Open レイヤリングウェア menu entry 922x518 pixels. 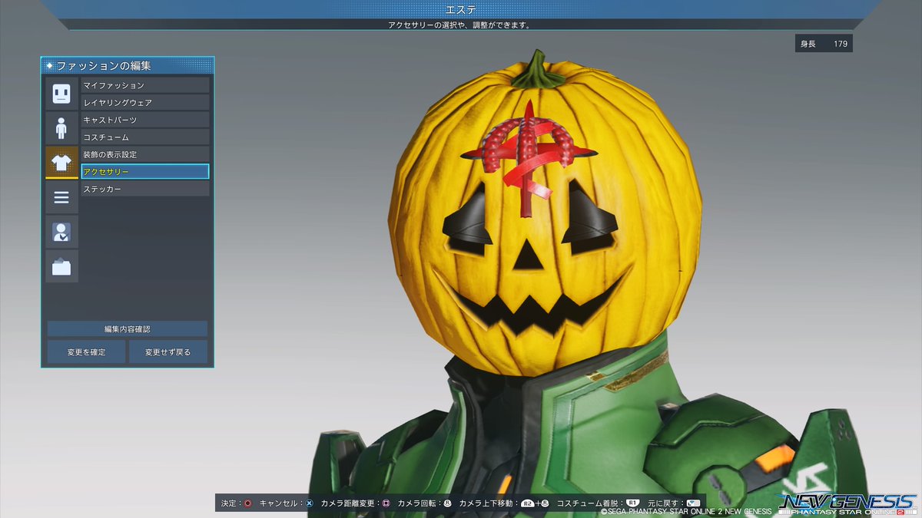point(145,103)
